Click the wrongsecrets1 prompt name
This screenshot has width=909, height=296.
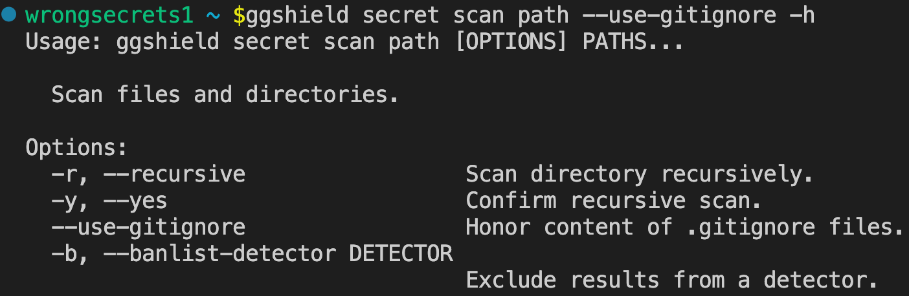point(109,16)
